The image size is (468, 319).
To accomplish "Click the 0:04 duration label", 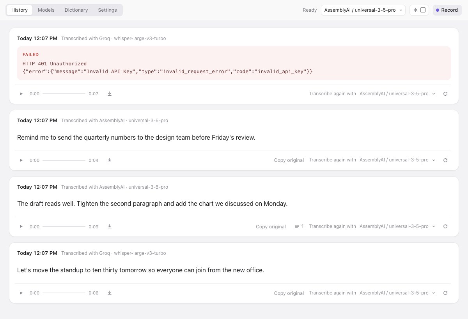I will point(94,160).
